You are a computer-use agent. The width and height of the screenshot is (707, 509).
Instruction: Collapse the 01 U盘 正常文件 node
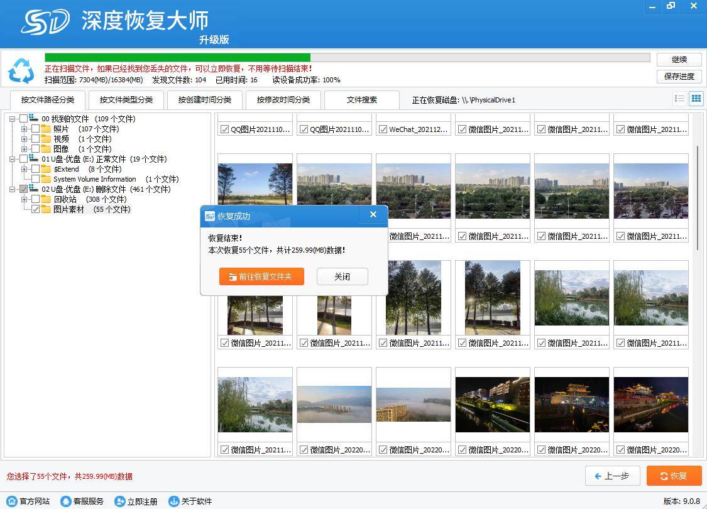[12, 159]
